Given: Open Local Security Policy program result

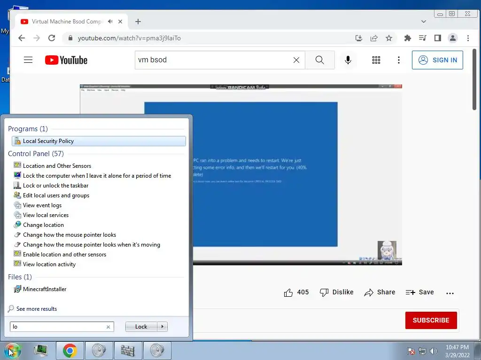Looking at the screenshot, I should click(x=99, y=141).
